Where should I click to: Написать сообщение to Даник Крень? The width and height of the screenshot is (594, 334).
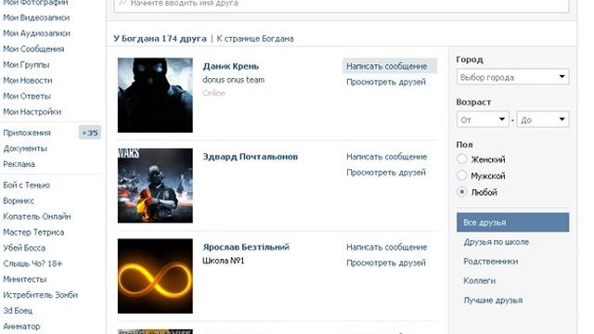pos(390,66)
